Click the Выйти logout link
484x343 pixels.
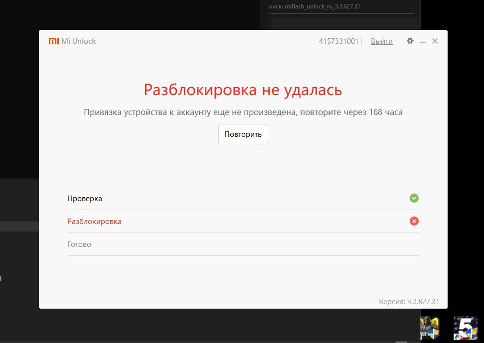pos(381,41)
